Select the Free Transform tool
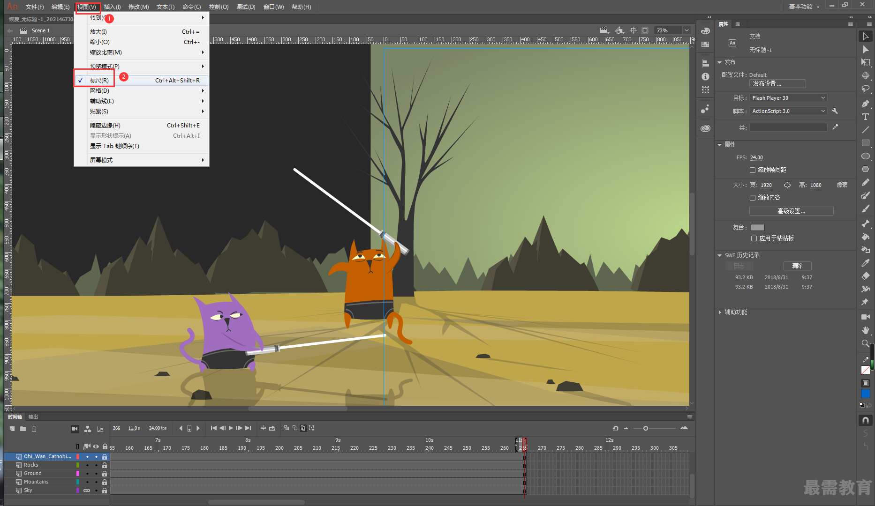875x506 pixels. pyautogui.click(x=866, y=62)
